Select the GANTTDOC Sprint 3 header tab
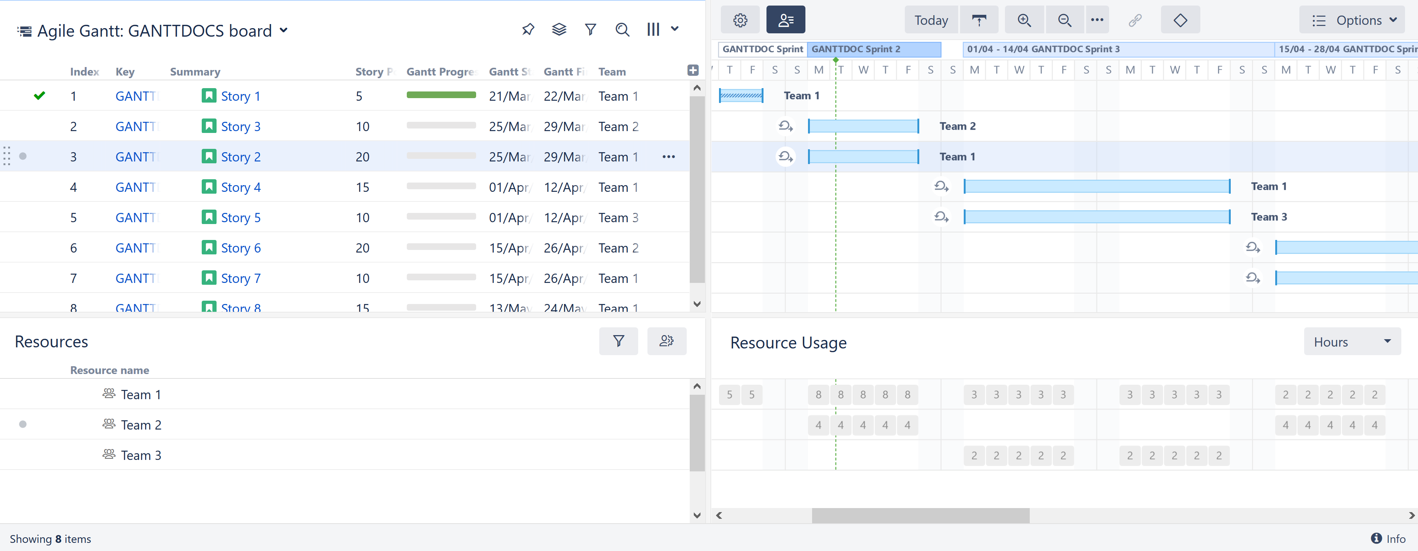The image size is (1418, 551). pyautogui.click(x=1117, y=49)
